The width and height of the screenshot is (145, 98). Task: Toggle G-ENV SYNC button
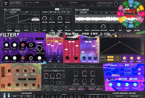(x=117, y=57)
